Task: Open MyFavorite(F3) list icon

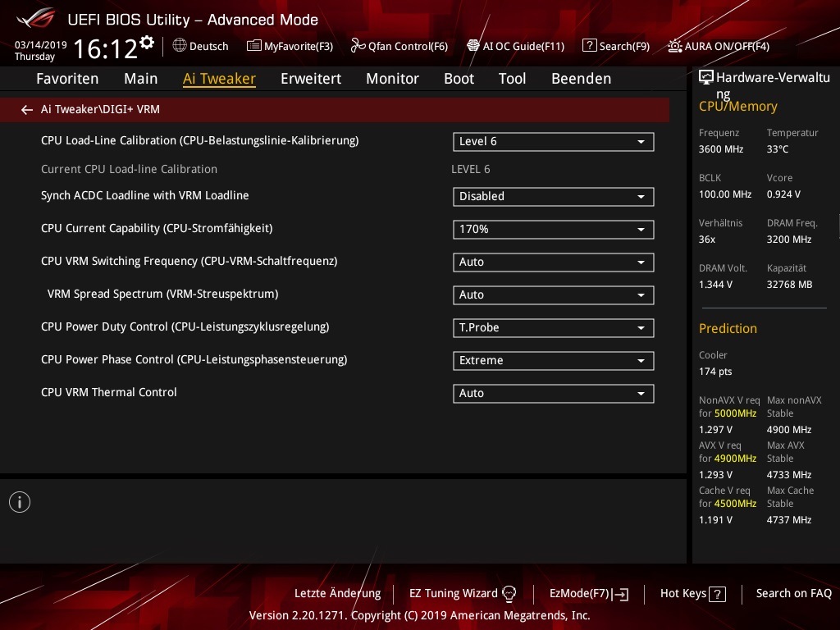Action: pos(254,46)
